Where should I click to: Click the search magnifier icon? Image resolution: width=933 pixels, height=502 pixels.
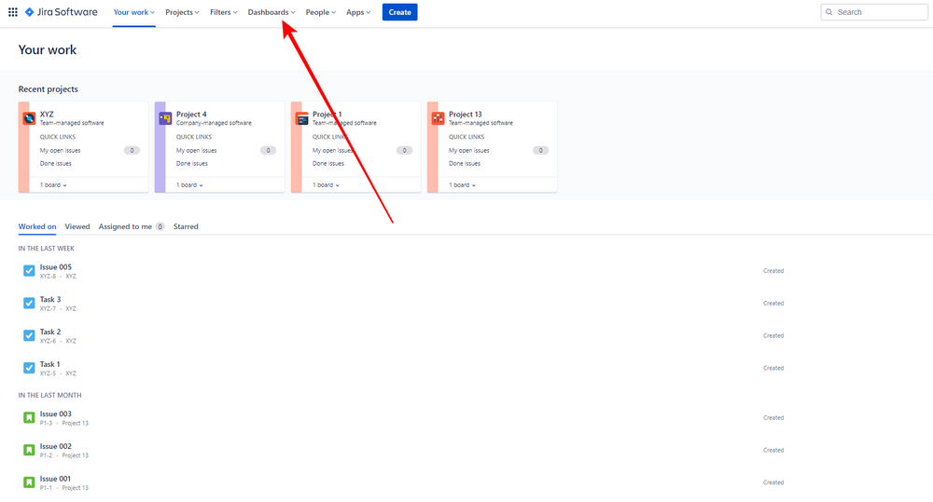(x=829, y=12)
